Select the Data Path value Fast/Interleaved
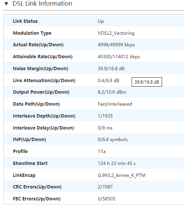The width and height of the screenshot is (184, 206). coord(115,104)
